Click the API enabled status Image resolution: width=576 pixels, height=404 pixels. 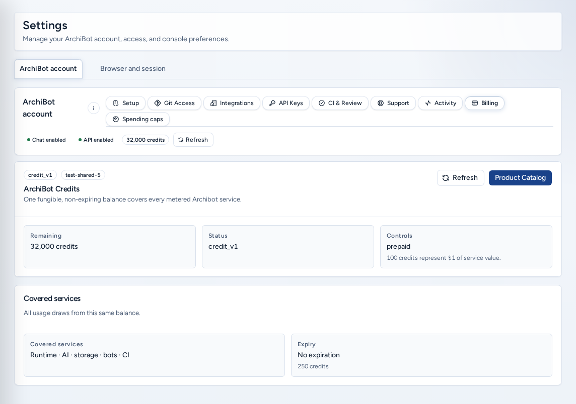click(96, 140)
